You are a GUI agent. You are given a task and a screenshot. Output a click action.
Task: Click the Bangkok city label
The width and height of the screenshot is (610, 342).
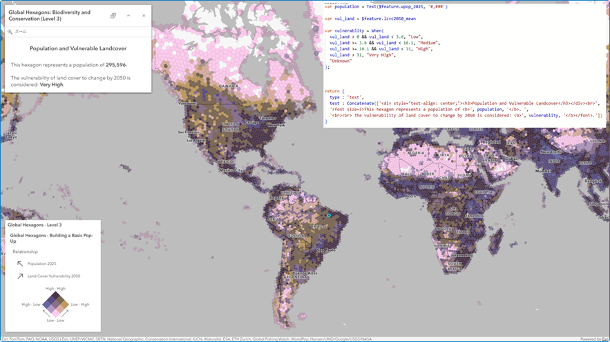[593, 181]
